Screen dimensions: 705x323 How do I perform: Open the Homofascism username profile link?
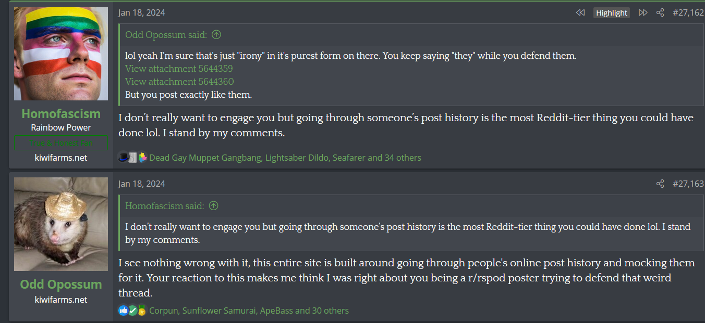(x=61, y=113)
